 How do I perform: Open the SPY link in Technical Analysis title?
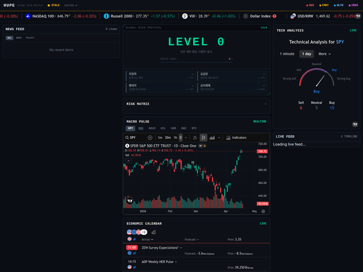340,42
